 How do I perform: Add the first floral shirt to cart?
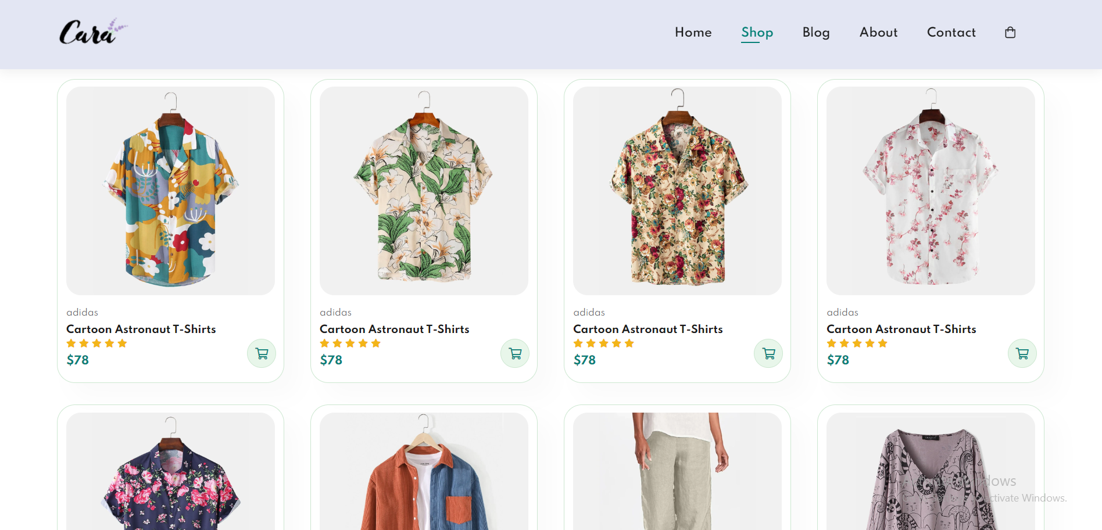262,353
